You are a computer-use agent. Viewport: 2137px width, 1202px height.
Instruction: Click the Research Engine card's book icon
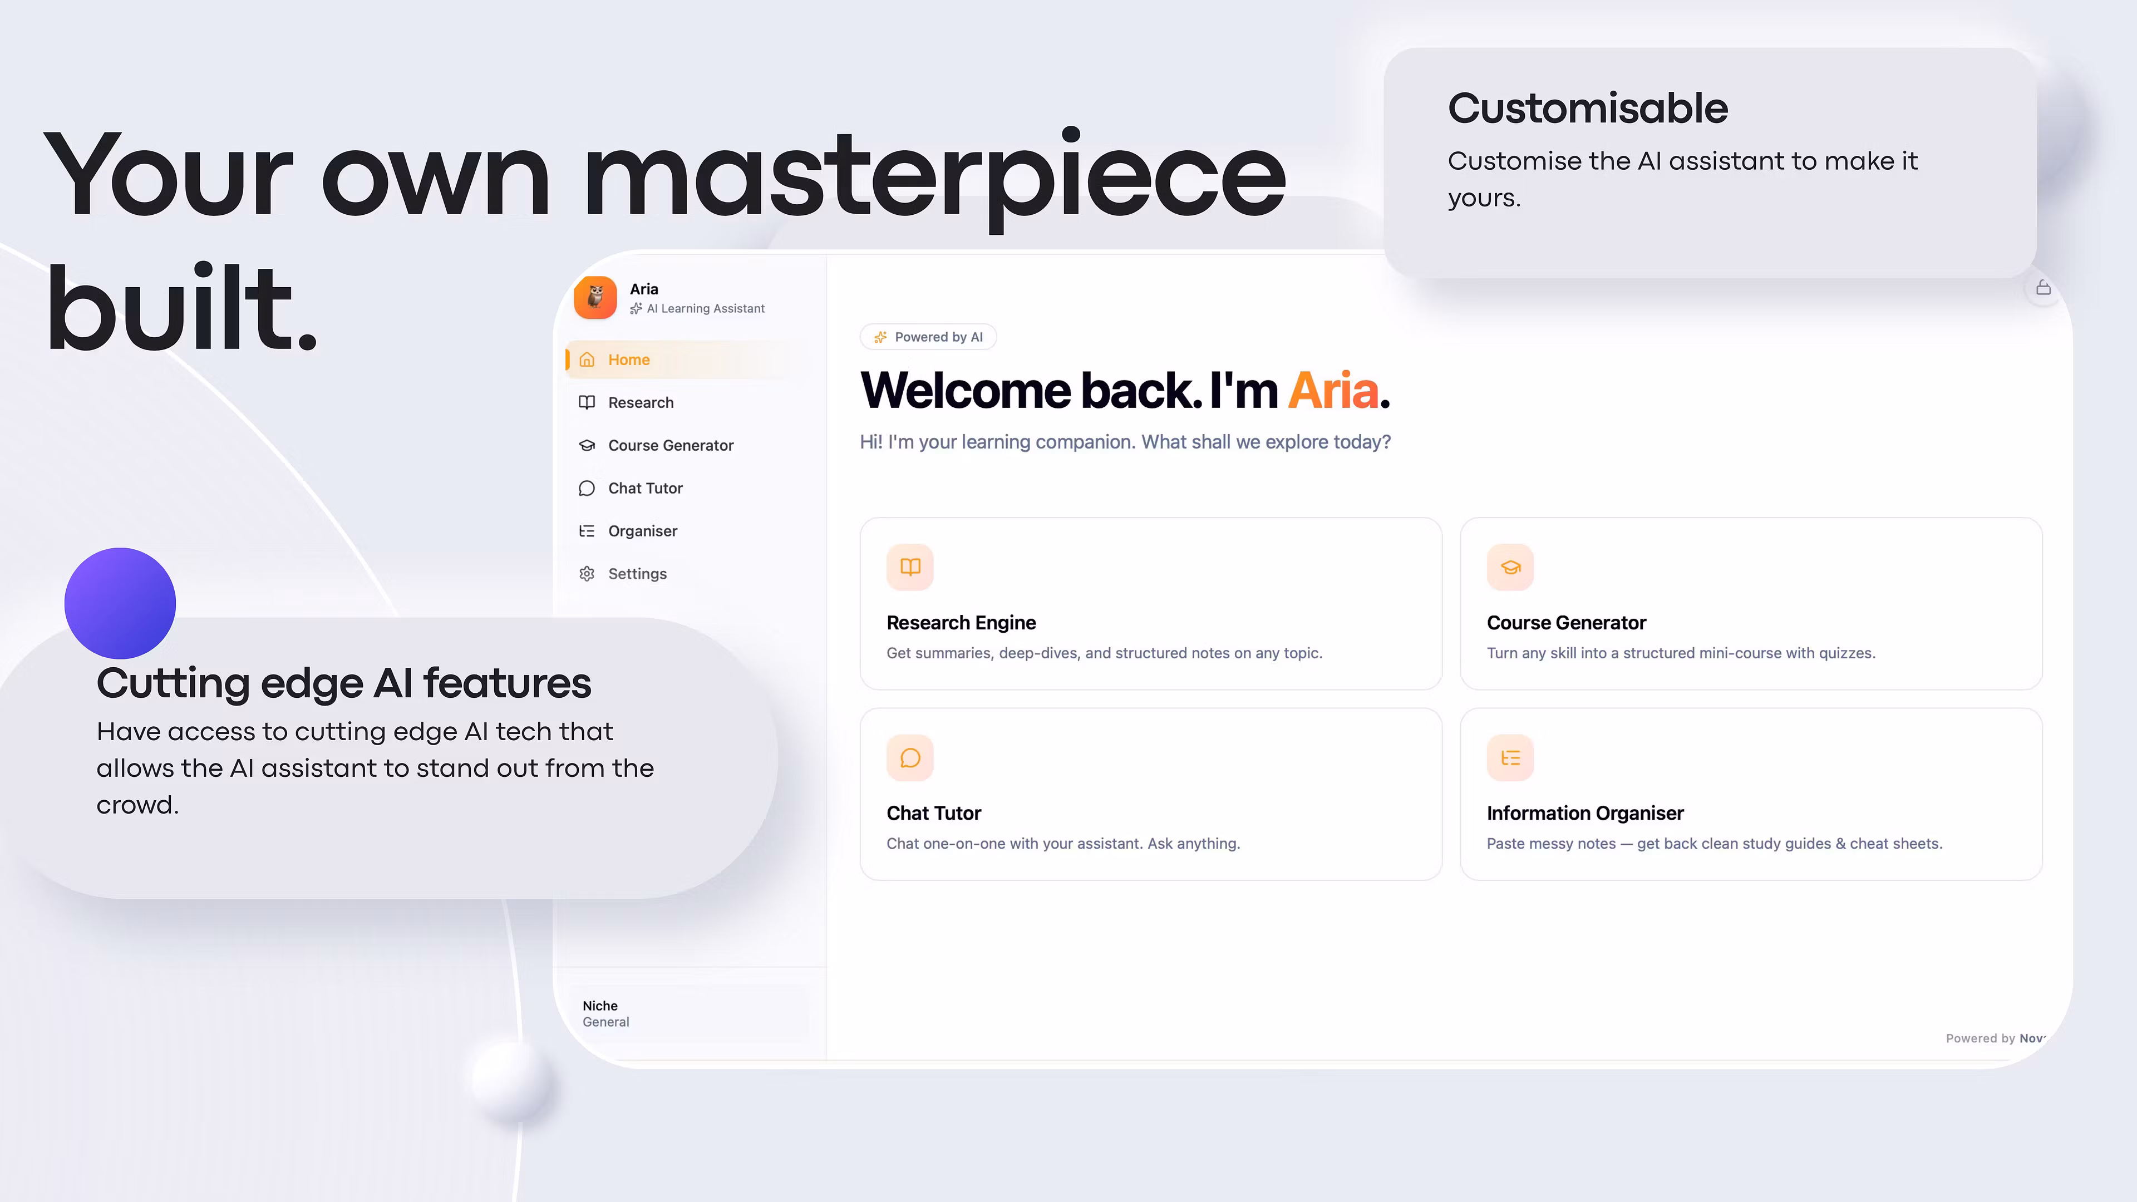(910, 568)
